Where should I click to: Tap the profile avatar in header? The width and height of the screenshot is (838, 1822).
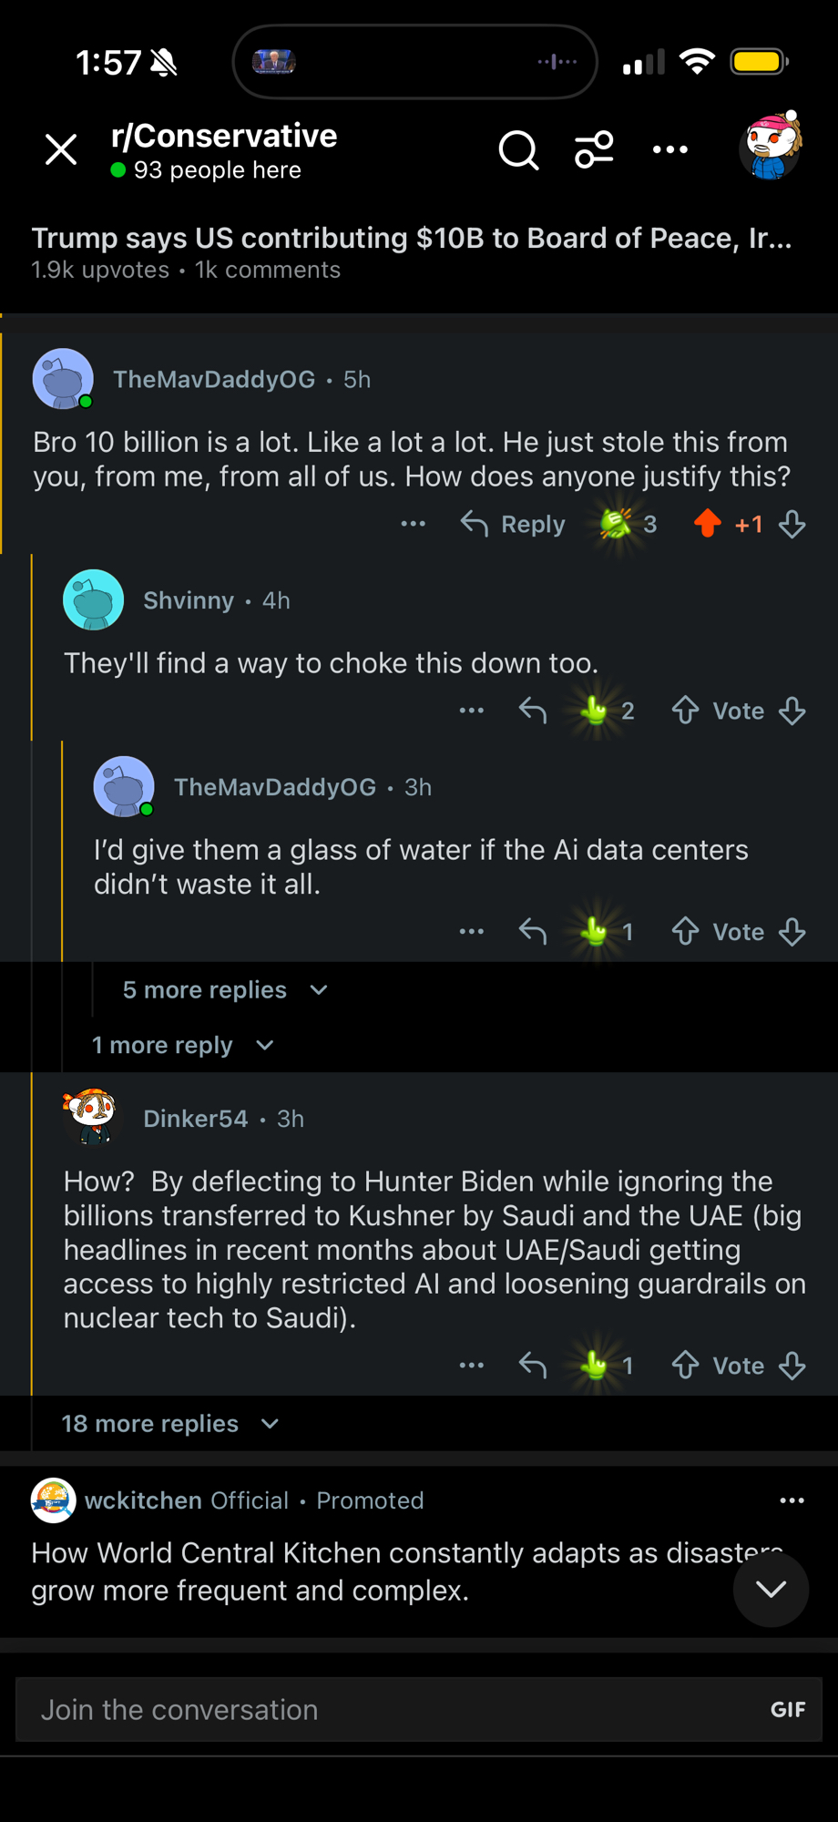pyautogui.click(x=770, y=146)
